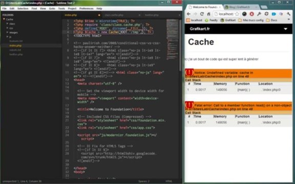The image size is (295, 184).
Task: Click the Fatal error warning icon
Action: (x=189, y=105)
